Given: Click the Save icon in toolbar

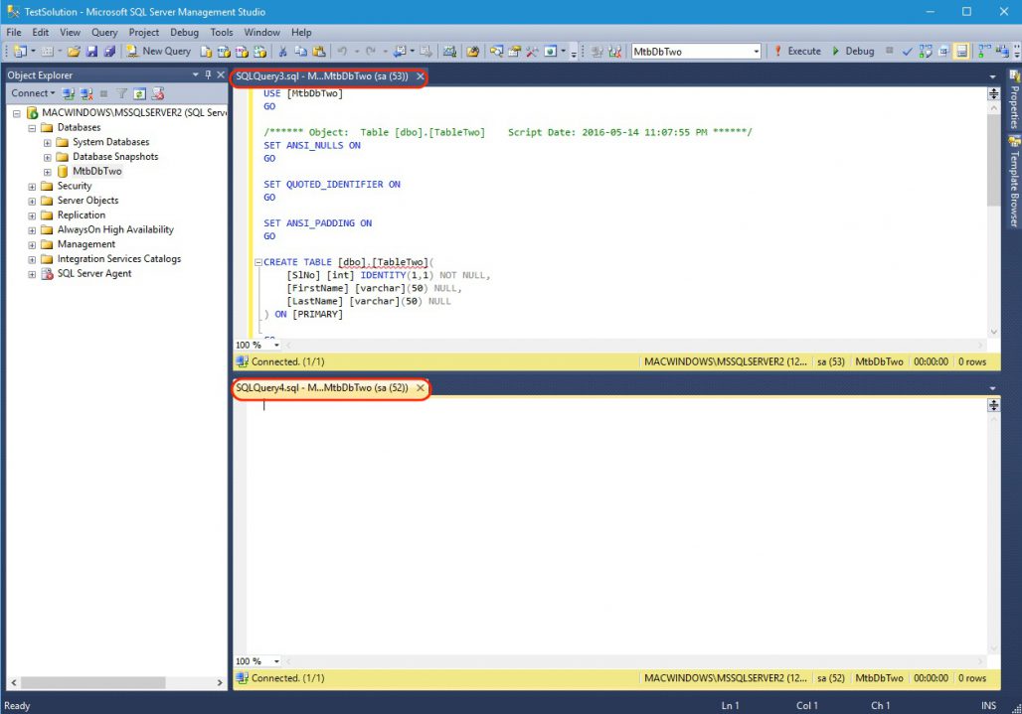Looking at the screenshot, I should 91,52.
